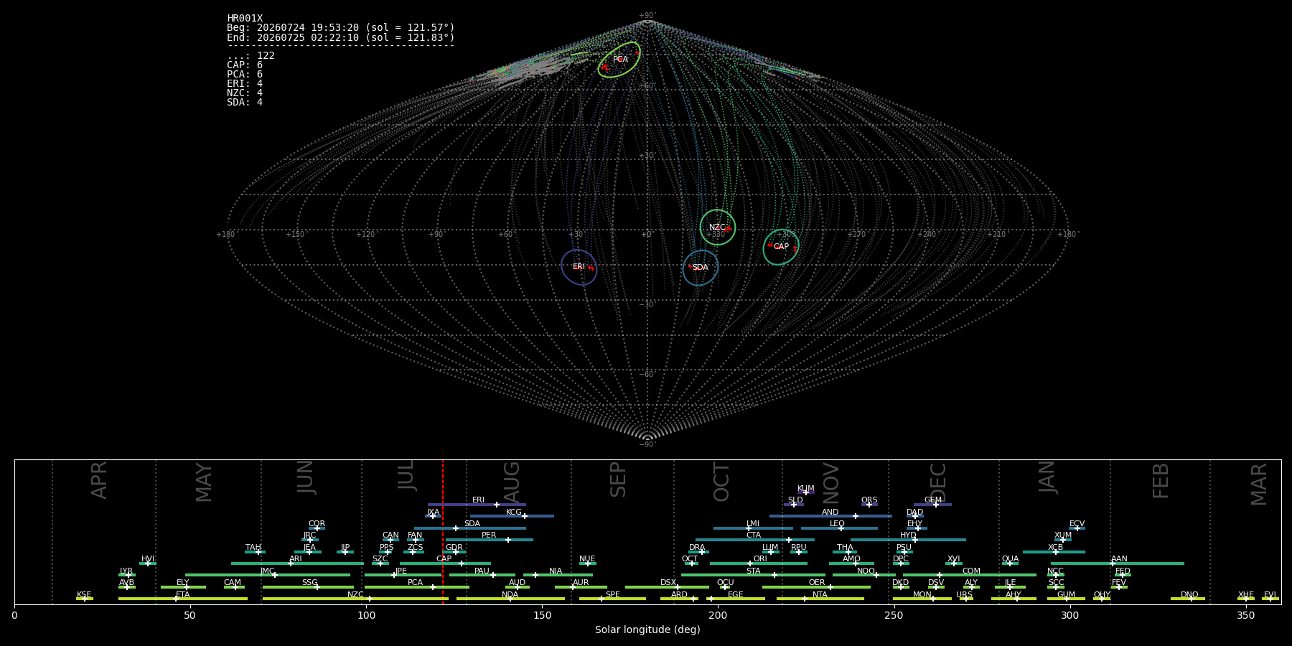This screenshot has height=646, width=1292.
Task: Select the ETA shower bar
Action: click(183, 599)
